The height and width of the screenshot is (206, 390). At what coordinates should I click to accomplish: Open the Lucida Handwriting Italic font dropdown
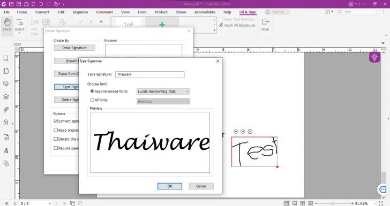(163, 91)
